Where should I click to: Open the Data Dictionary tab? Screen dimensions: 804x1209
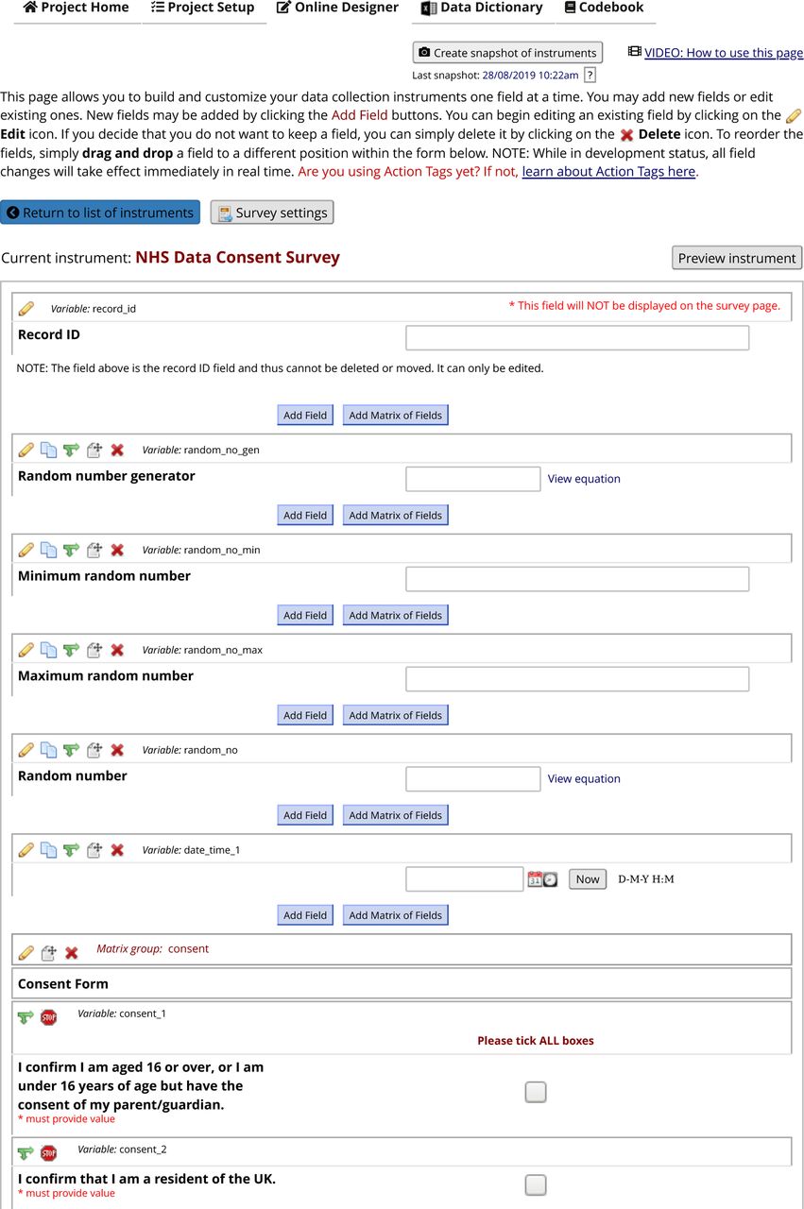coord(483,9)
